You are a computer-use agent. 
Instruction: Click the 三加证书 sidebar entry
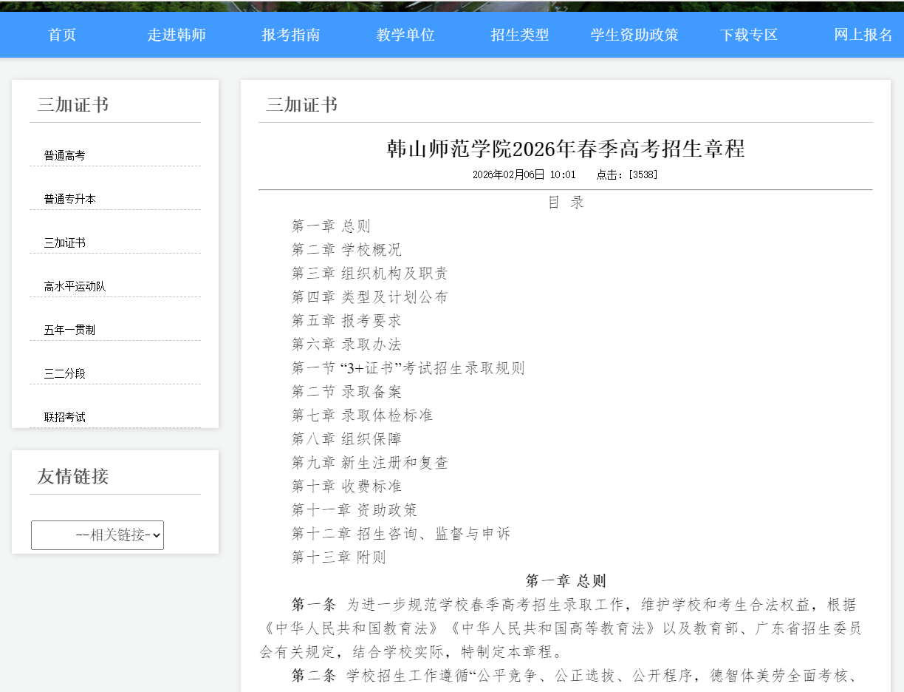(x=64, y=242)
